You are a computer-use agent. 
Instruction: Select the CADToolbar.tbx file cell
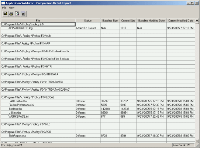pos(38,101)
